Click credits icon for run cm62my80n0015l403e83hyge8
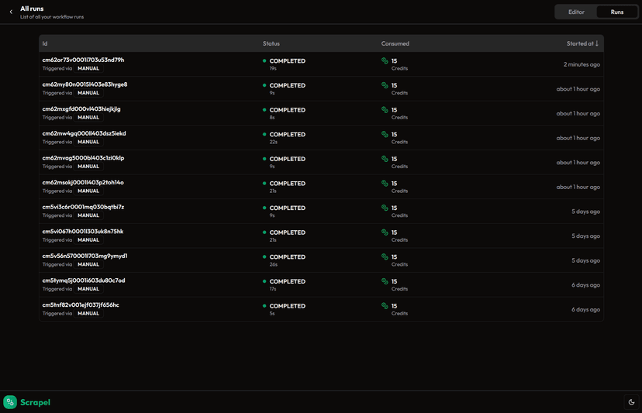The width and height of the screenshot is (642, 413). click(x=385, y=85)
